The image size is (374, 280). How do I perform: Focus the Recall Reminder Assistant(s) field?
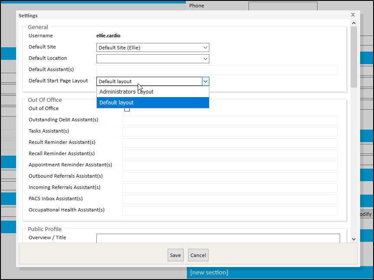click(x=230, y=154)
